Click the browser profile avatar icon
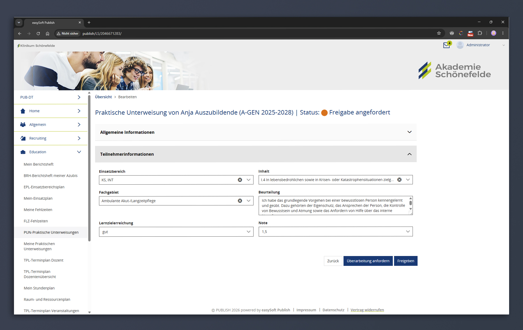 [x=494, y=33]
